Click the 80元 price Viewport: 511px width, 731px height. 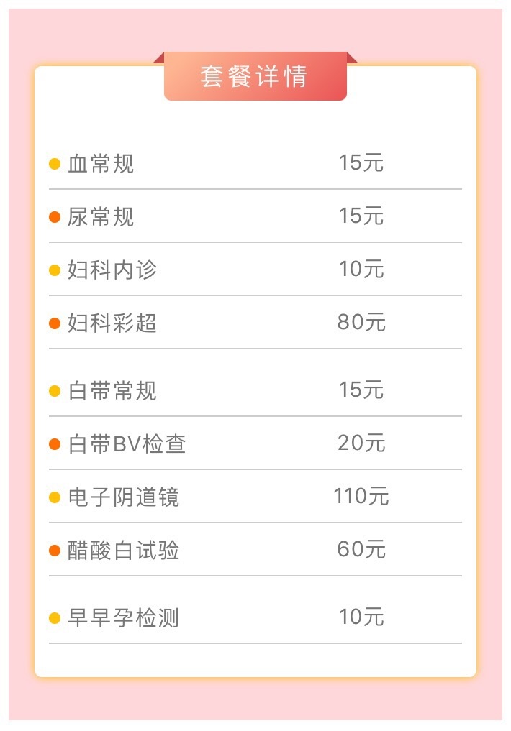tap(362, 322)
